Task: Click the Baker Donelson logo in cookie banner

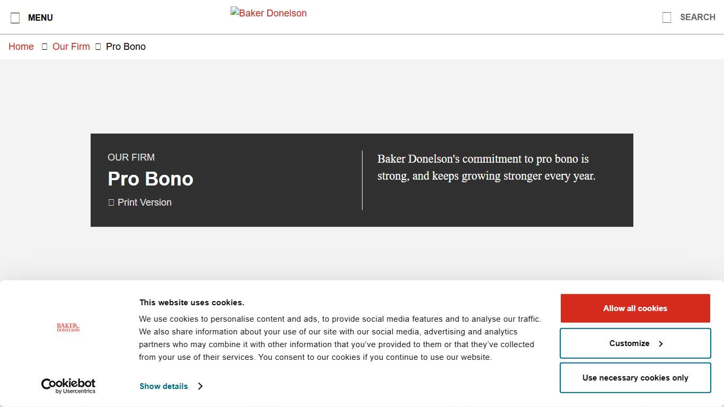Action: (67, 328)
